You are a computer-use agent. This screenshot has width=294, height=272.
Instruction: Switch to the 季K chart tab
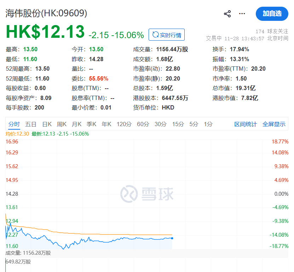(91, 124)
